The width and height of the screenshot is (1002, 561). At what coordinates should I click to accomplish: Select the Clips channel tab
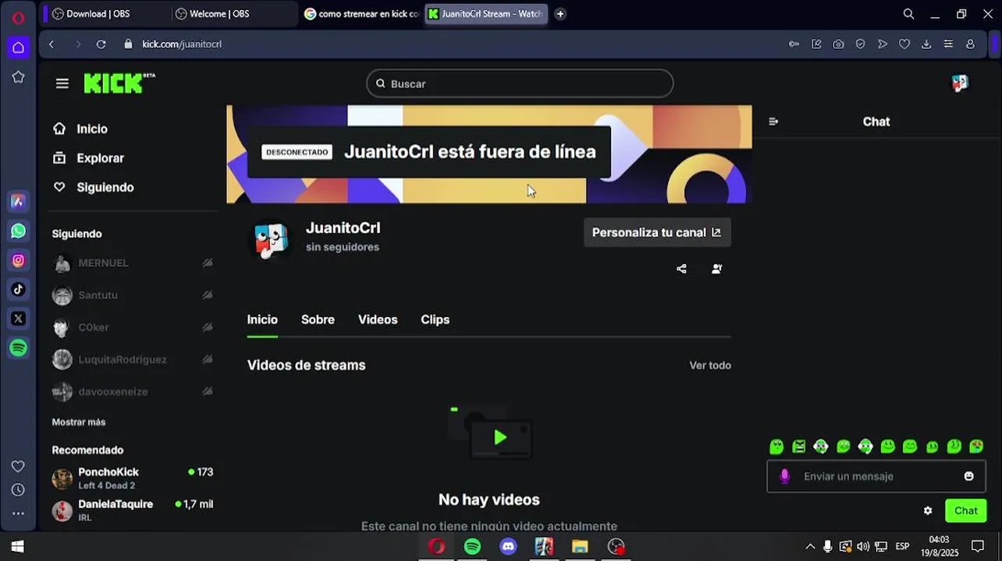[435, 319]
